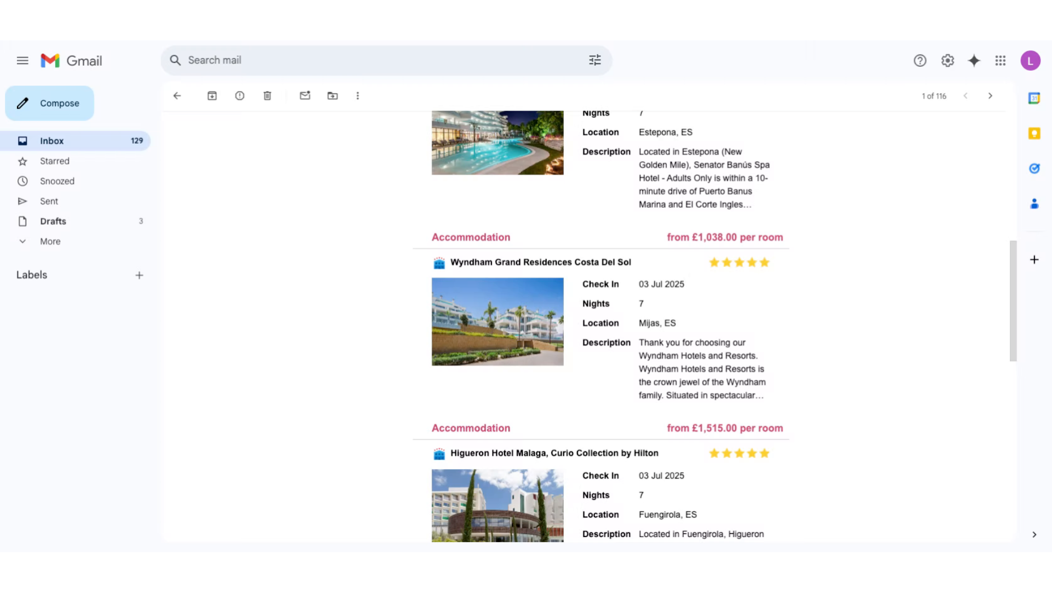The height and width of the screenshot is (592, 1052).
Task: Toggle the main menu hamburger button
Action: pyautogui.click(x=22, y=61)
